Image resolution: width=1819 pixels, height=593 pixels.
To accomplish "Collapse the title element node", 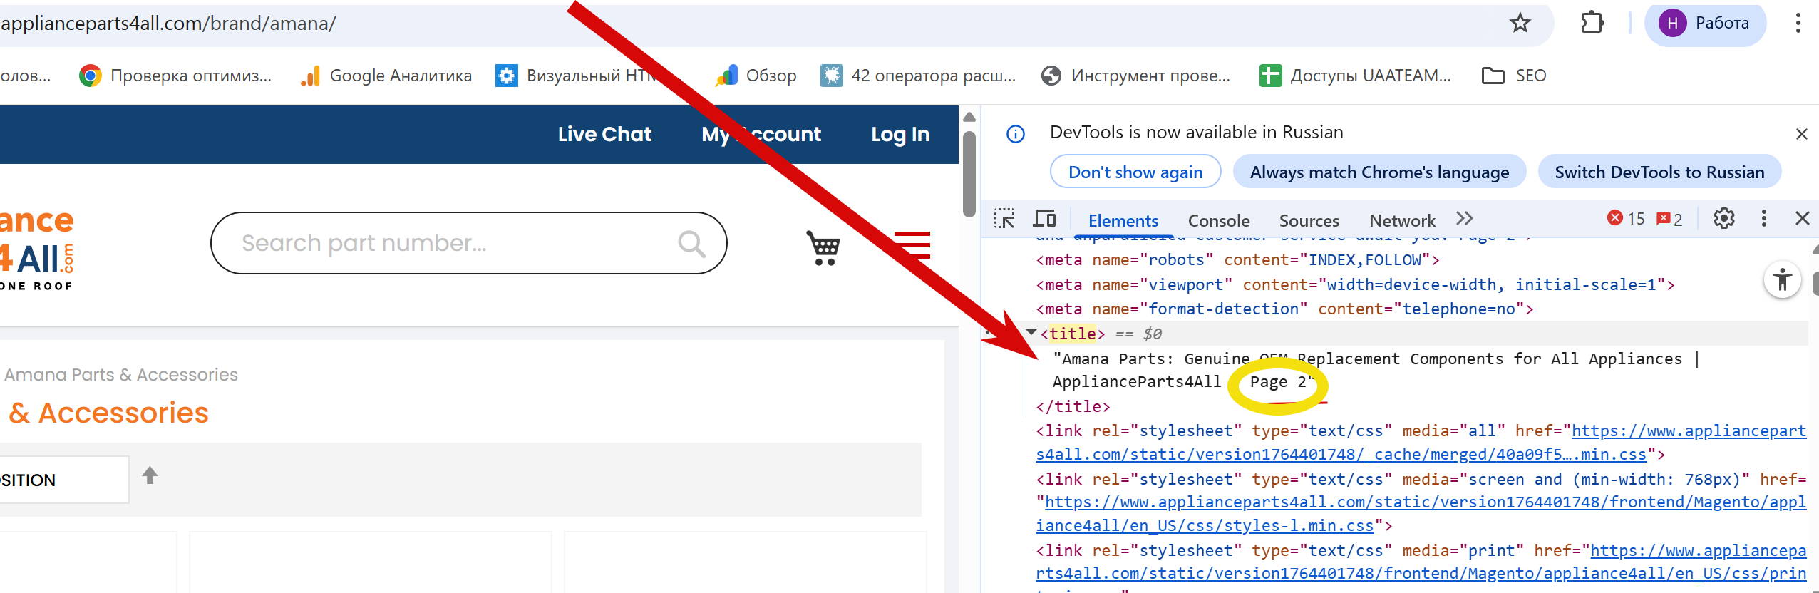I will tap(1031, 333).
